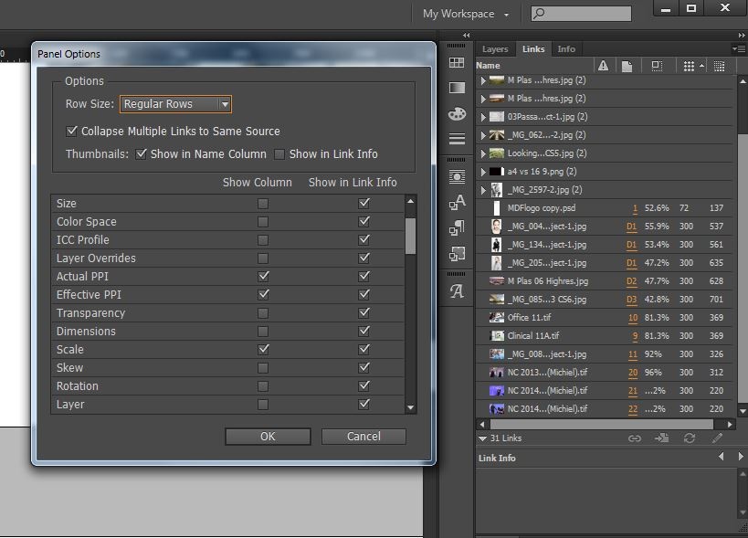Screen dimensions: 748x538
Task: Open the Character Styles panel icon
Action: pos(457,202)
